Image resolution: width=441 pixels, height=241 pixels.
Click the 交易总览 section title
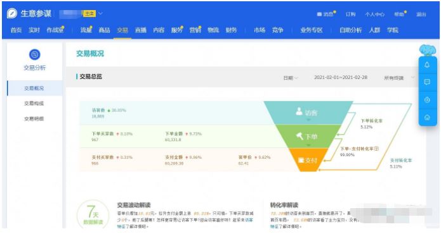(91, 77)
